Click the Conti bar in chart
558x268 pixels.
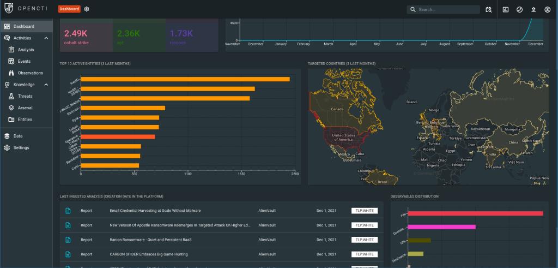click(x=110, y=165)
